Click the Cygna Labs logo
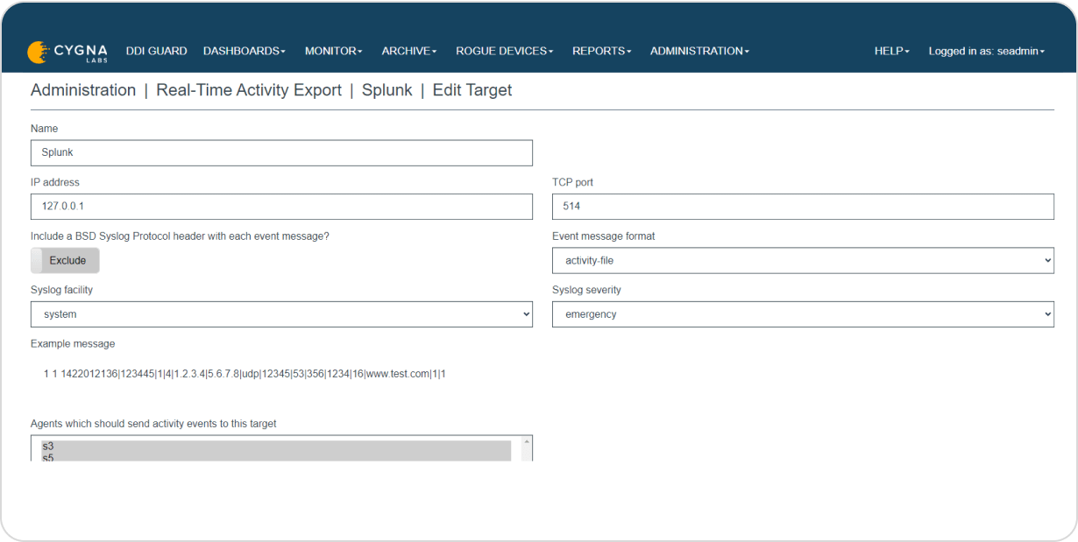 point(68,52)
